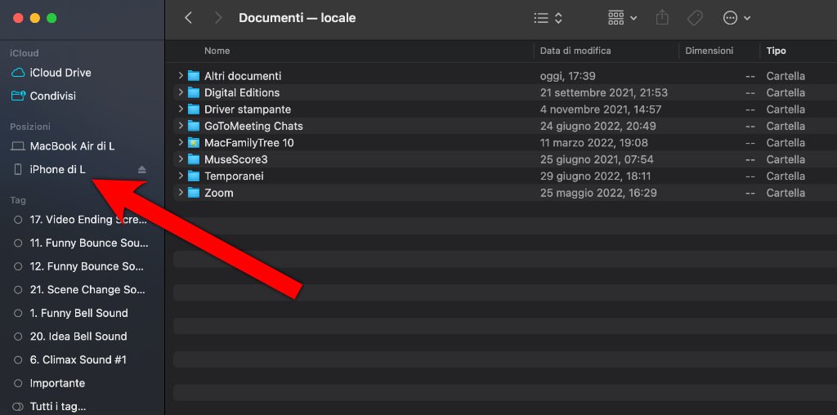Select MacBook Air di L location
Viewport: 837px width, 415px height.
pos(63,146)
